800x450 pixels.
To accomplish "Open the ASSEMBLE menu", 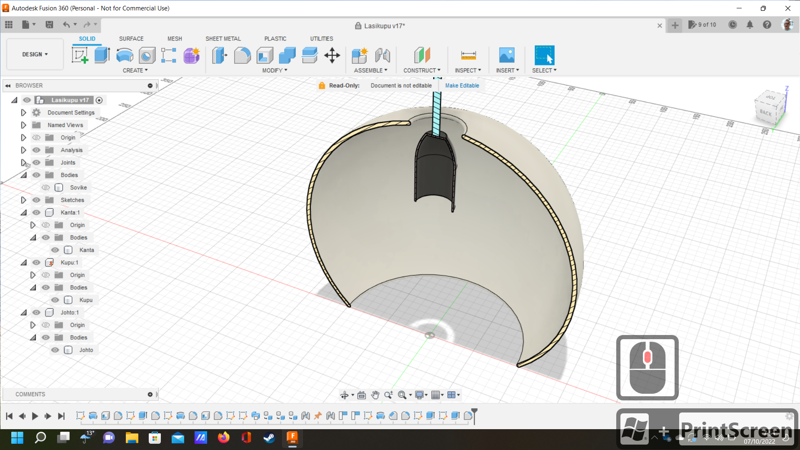I will 370,70.
